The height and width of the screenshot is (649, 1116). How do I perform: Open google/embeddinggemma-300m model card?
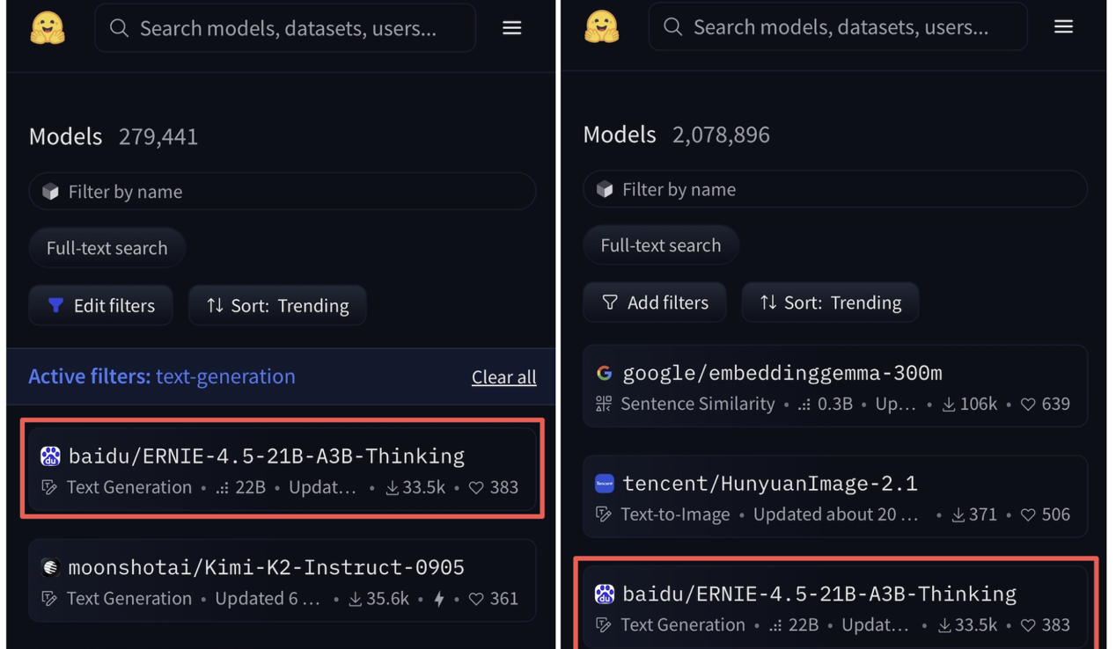pyautogui.click(x=782, y=373)
